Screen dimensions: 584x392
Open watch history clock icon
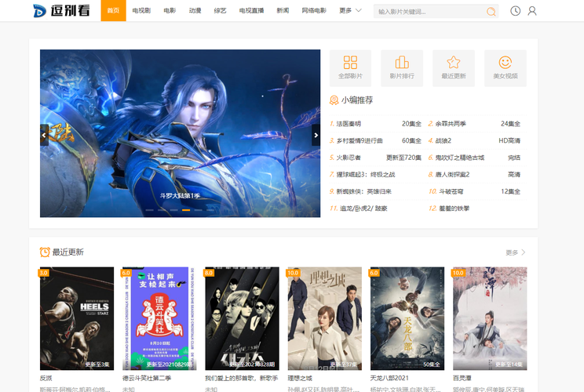pos(515,11)
